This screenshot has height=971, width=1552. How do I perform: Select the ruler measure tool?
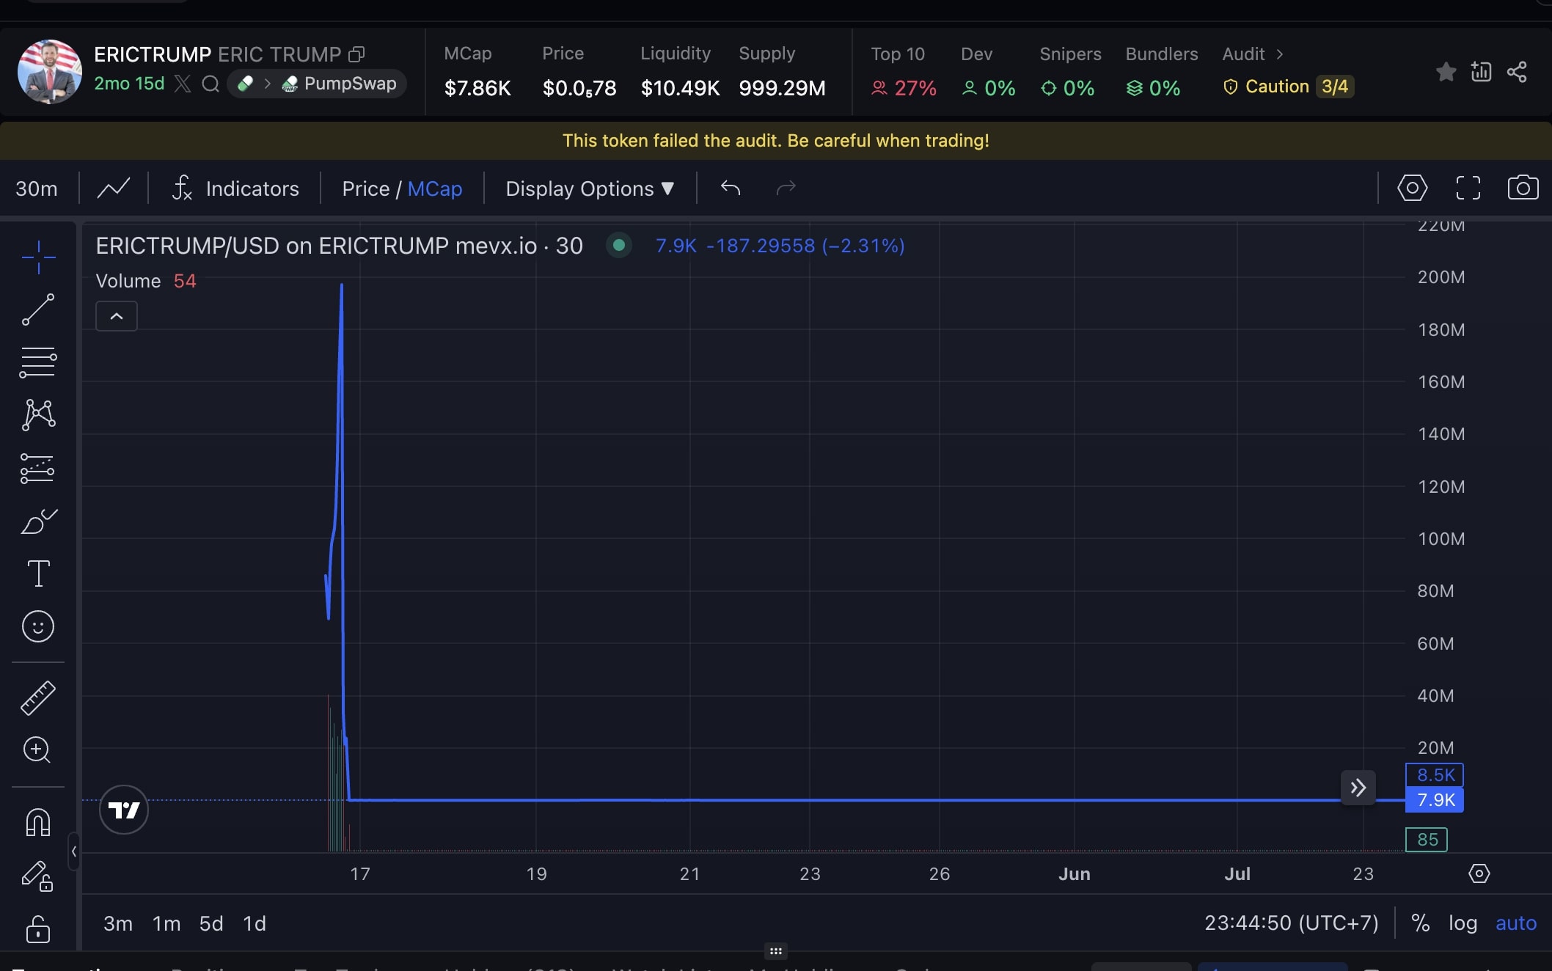(38, 697)
